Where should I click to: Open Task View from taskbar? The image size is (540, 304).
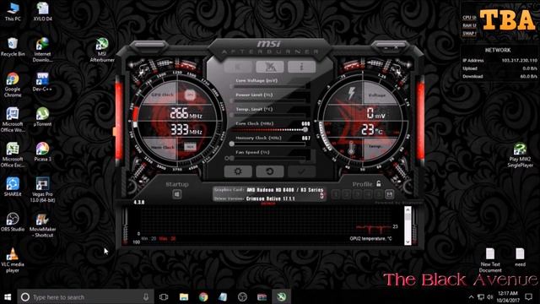[164, 296]
